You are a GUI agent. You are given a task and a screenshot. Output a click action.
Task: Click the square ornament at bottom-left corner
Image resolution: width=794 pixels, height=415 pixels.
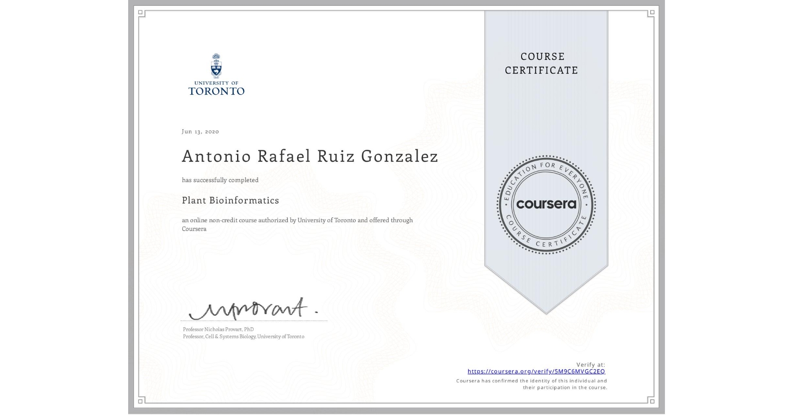pos(140,402)
